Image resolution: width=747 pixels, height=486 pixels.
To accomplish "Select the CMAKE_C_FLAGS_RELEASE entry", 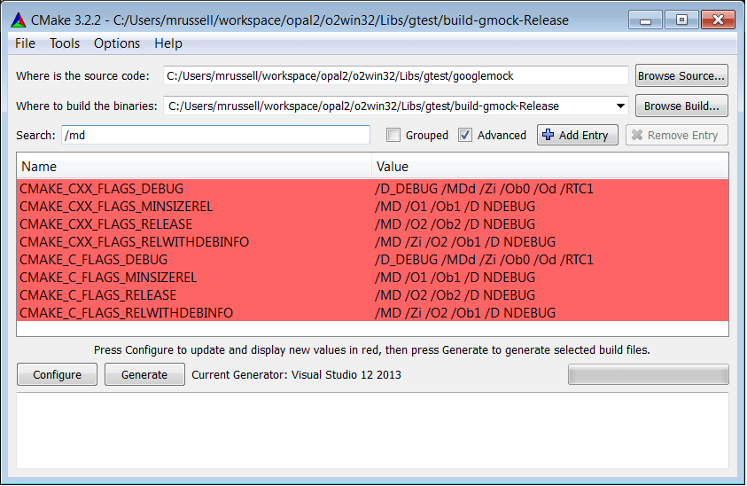I will click(97, 294).
